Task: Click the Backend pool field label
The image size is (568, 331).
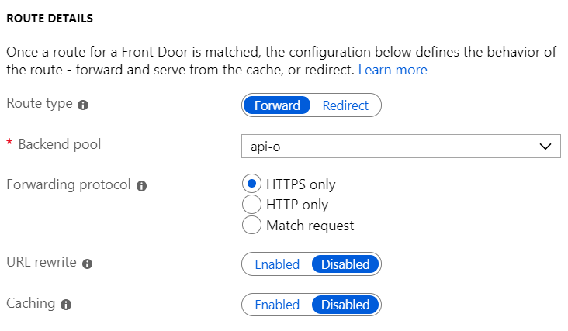Action: coord(59,144)
